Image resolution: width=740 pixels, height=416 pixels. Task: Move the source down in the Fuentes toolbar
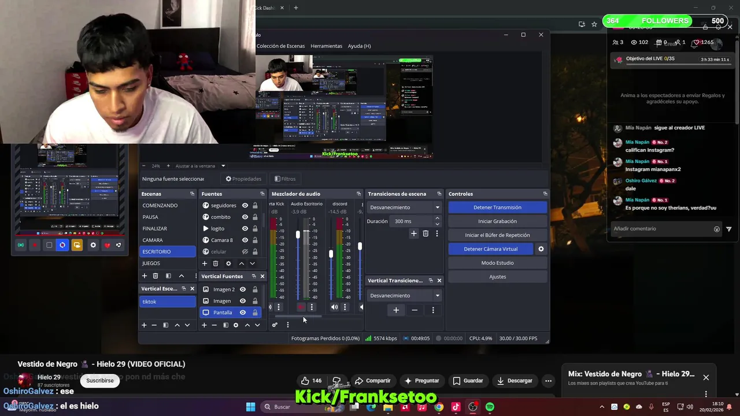[x=252, y=263]
